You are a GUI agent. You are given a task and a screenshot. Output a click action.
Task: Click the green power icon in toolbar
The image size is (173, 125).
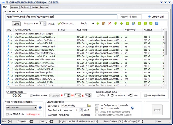click(151, 24)
